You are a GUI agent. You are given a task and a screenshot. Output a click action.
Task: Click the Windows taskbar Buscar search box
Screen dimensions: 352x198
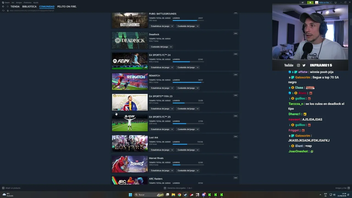pyautogui.click(x=148, y=195)
